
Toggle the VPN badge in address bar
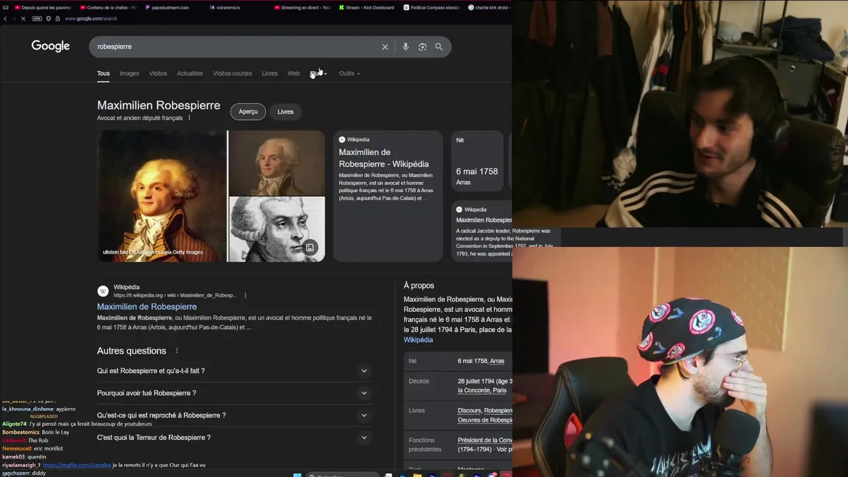(36, 19)
